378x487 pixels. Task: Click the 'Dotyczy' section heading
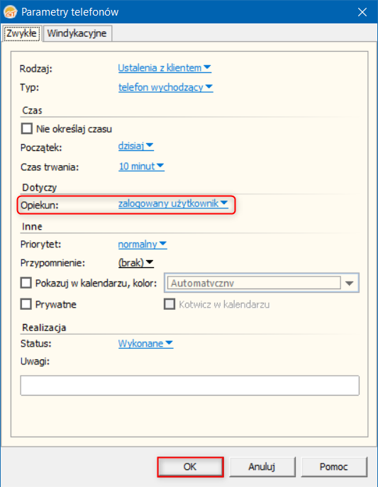40,188
